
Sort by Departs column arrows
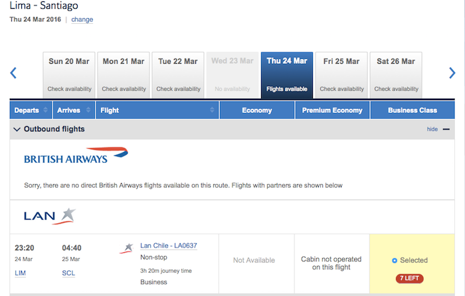click(x=45, y=110)
